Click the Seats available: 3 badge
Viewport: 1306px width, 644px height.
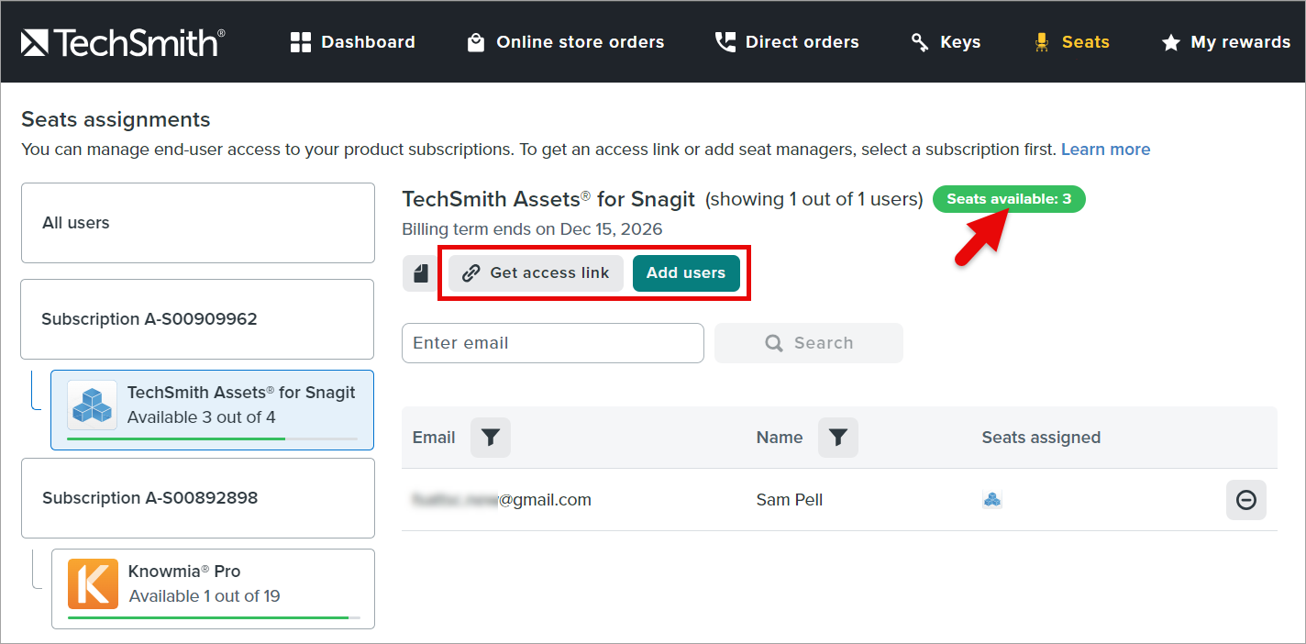tap(1009, 199)
